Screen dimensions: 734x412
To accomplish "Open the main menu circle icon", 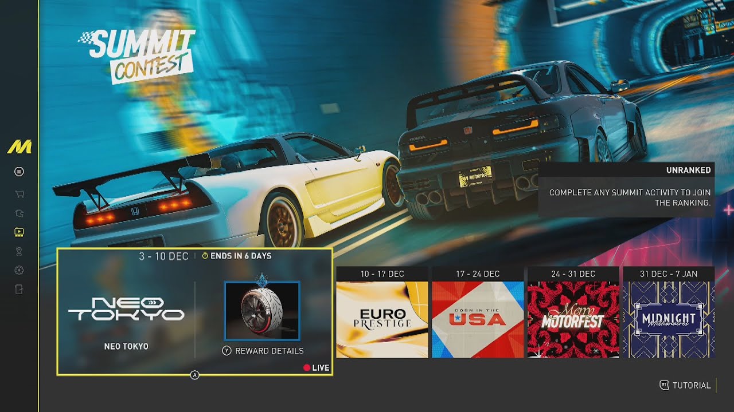I will pos(19,171).
